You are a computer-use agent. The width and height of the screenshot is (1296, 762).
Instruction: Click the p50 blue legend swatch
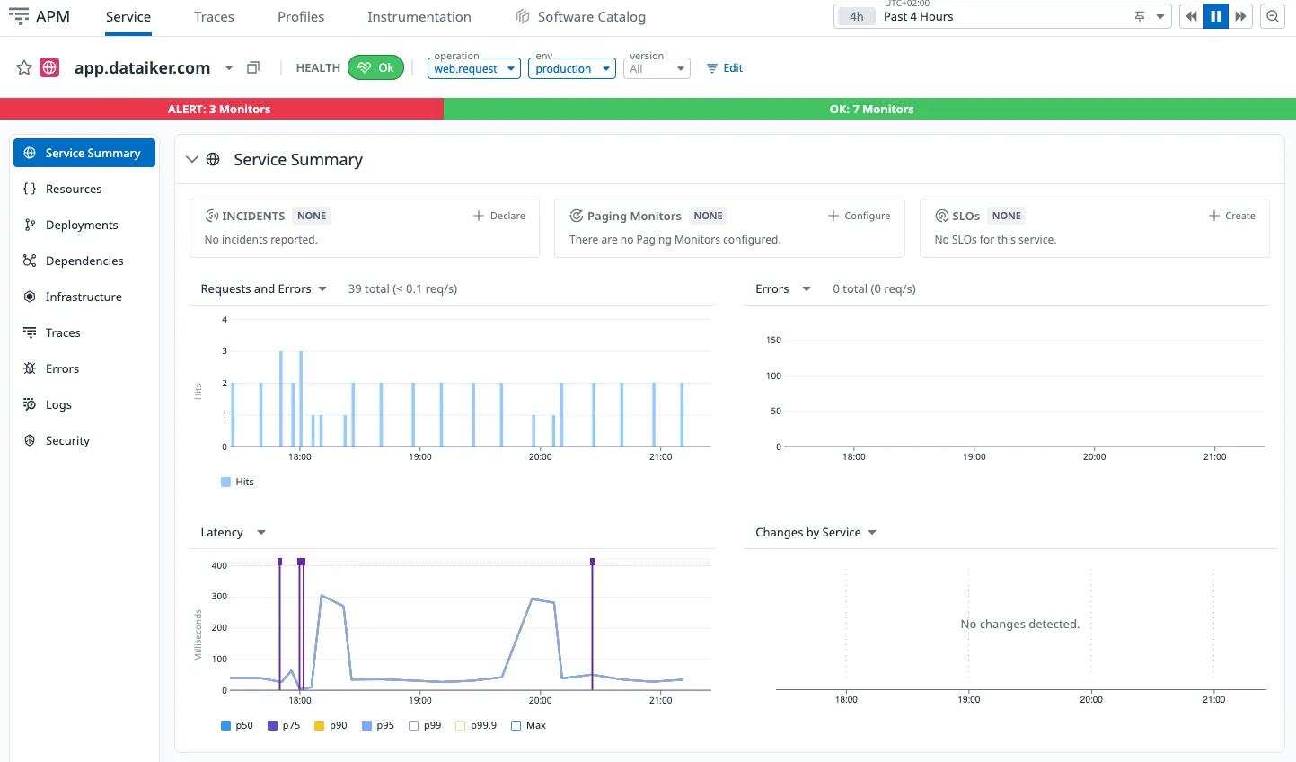(x=226, y=725)
